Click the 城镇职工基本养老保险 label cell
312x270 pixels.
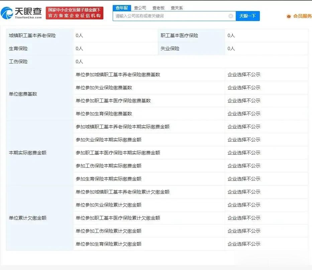(x=32, y=35)
